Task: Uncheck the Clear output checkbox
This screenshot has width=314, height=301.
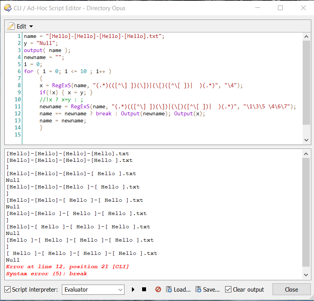Action: [228, 290]
